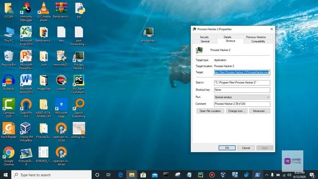Select the processhacker installer icon on desktop

tap(149, 35)
